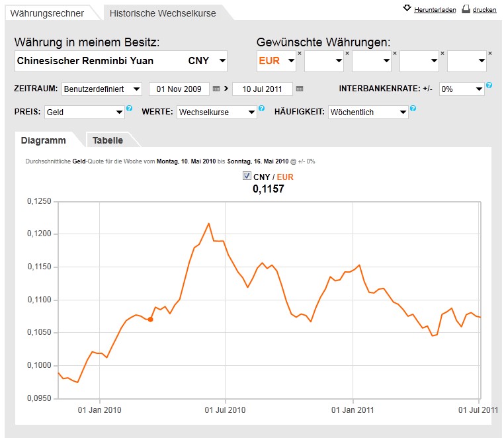
Task: Click the orange data point on chart line
Action: [151, 320]
